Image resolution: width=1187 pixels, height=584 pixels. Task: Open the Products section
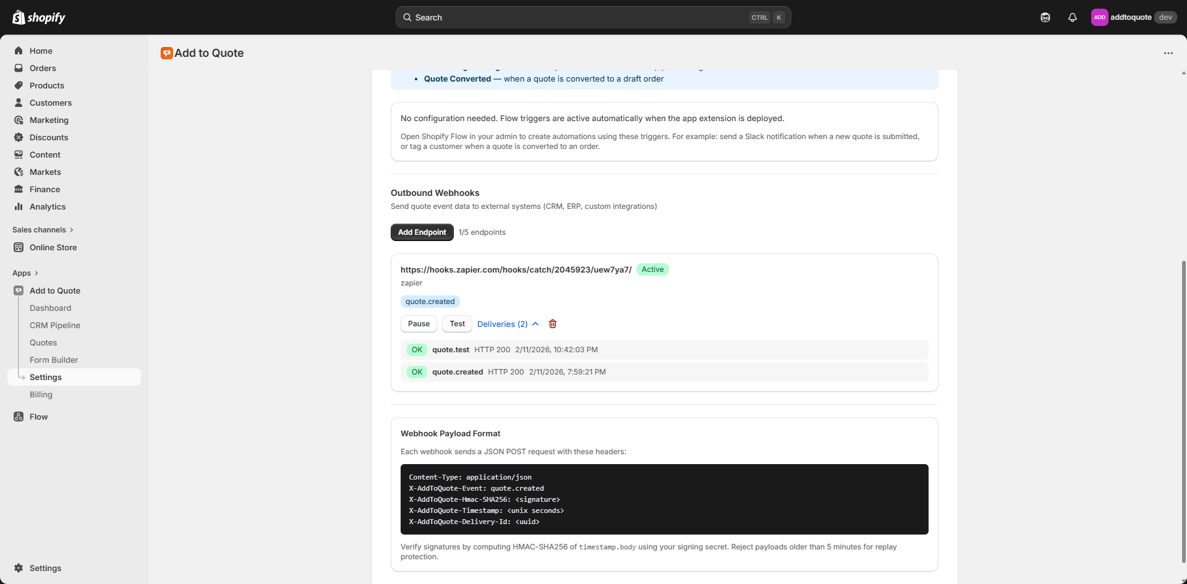pyautogui.click(x=47, y=85)
